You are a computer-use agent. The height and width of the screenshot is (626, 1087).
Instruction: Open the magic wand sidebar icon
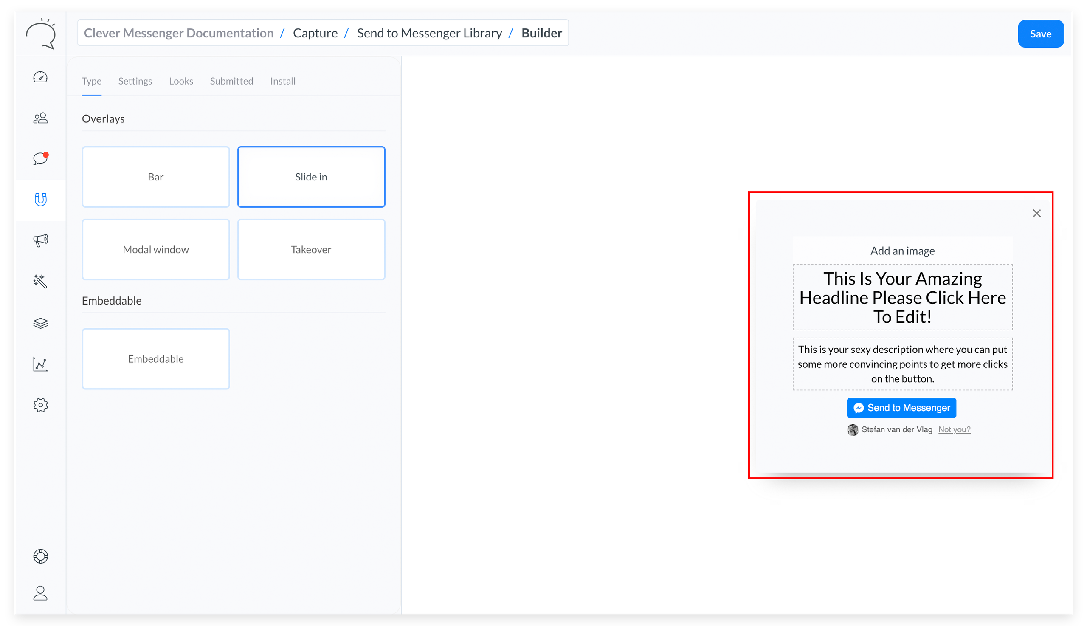[x=40, y=281]
